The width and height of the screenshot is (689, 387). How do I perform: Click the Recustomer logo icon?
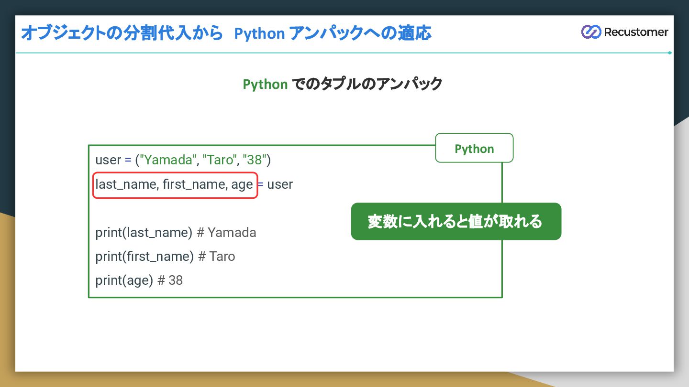(x=590, y=32)
